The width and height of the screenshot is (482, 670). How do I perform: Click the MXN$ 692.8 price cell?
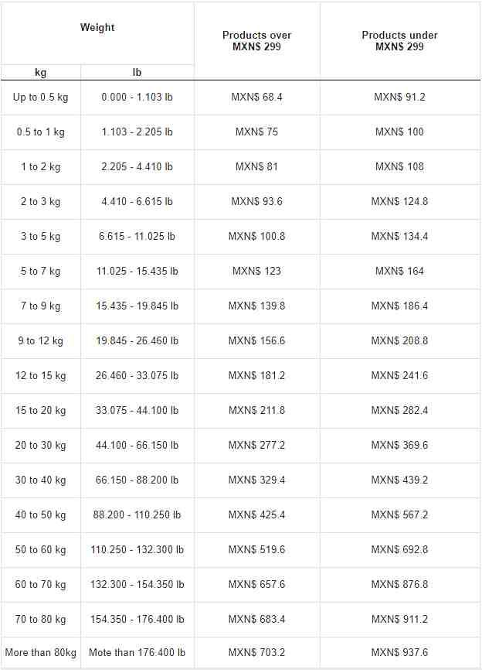point(399,549)
